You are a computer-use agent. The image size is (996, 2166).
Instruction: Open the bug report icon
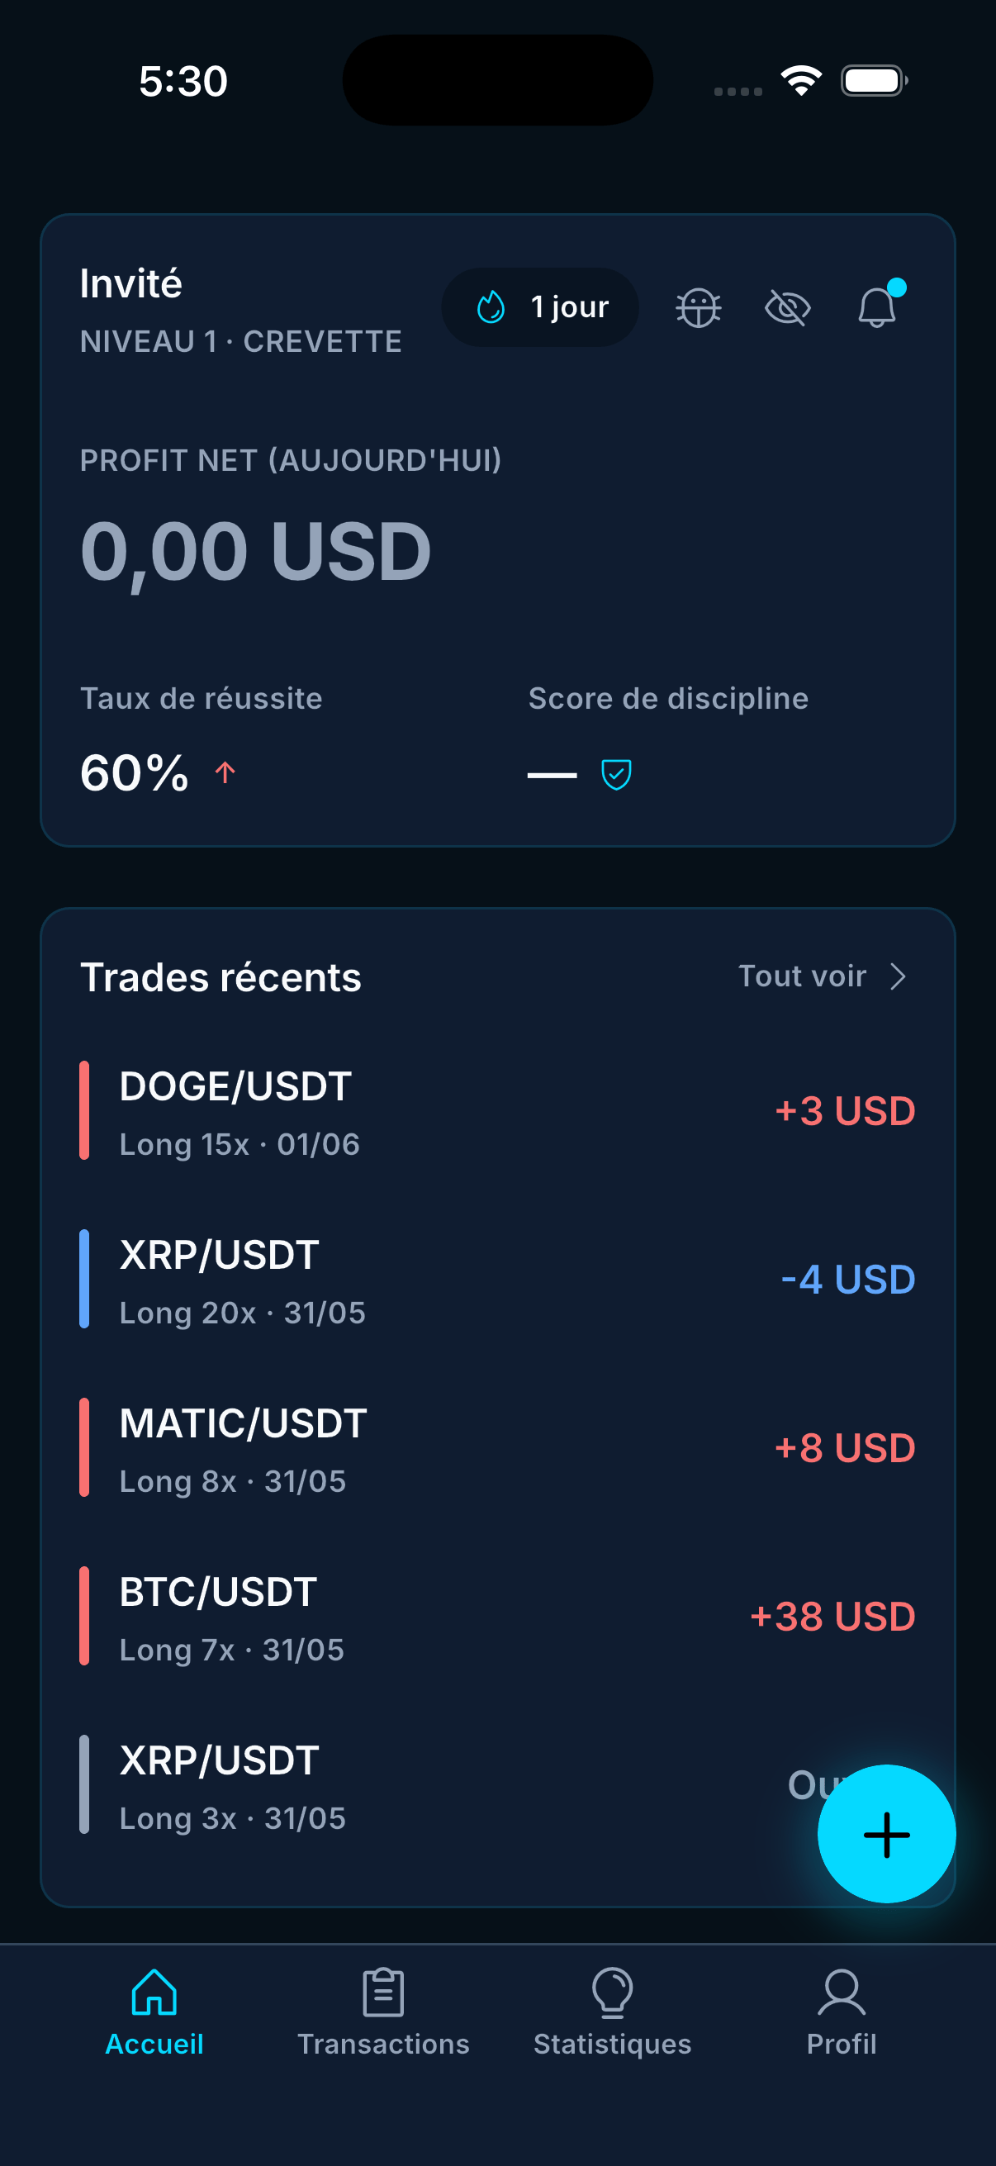(x=698, y=308)
